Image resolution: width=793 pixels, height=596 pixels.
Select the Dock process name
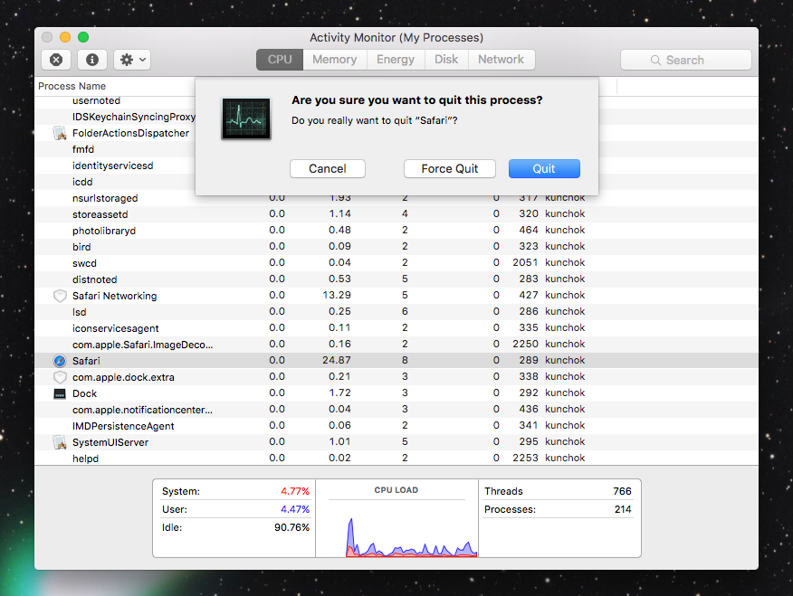tap(84, 393)
